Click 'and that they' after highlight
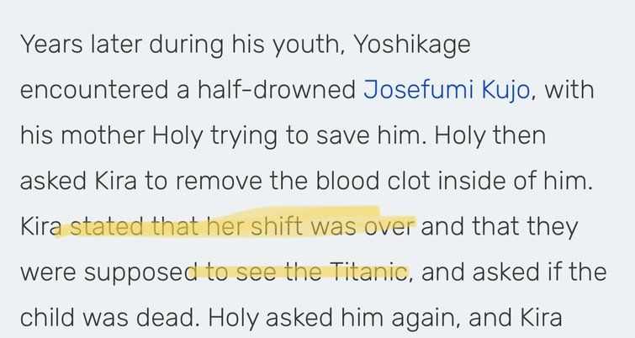The height and width of the screenshot is (338, 635). click(x=500, y=226)
